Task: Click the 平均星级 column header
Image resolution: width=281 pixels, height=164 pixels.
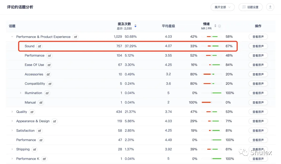Action: (168, 26)
